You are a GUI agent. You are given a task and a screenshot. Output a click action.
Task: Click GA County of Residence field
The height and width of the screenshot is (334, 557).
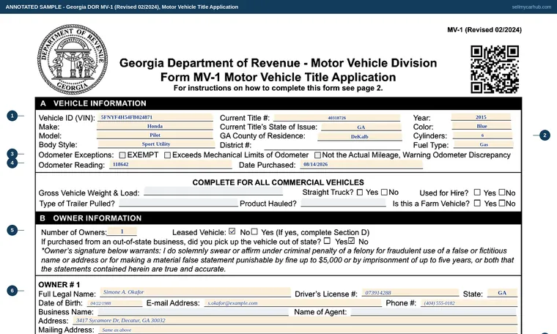tap(360, 136)
